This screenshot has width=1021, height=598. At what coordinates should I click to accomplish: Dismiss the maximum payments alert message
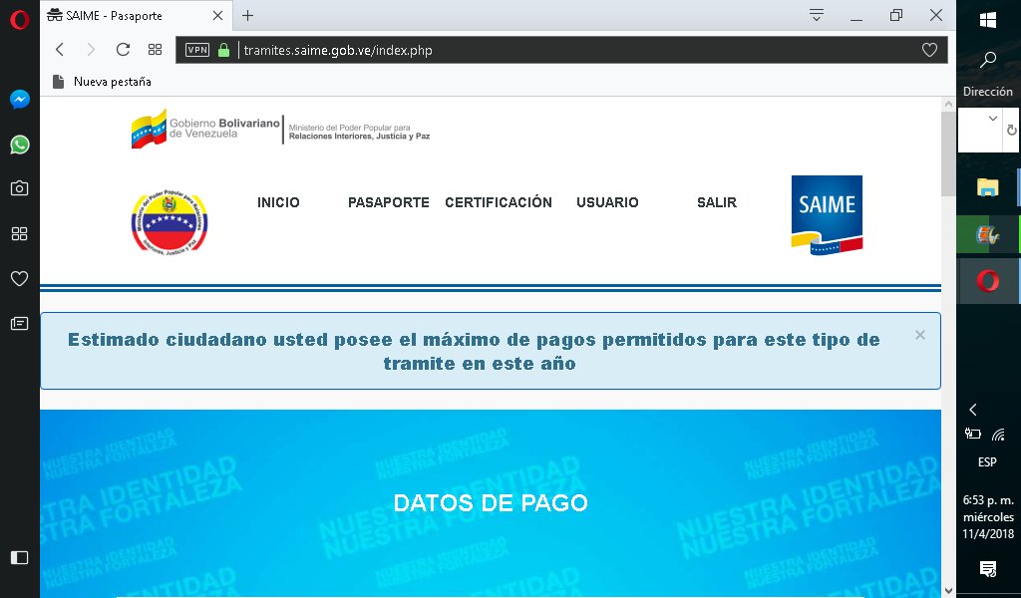point(920,335)
